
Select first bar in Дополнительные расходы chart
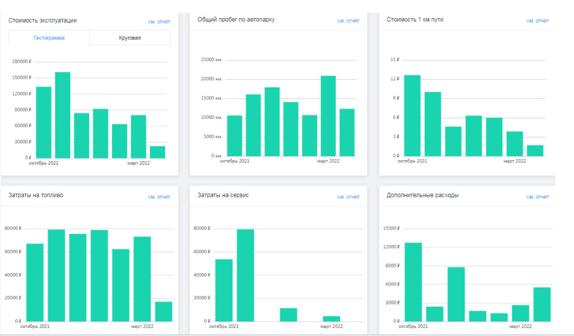tap(413, 282)
